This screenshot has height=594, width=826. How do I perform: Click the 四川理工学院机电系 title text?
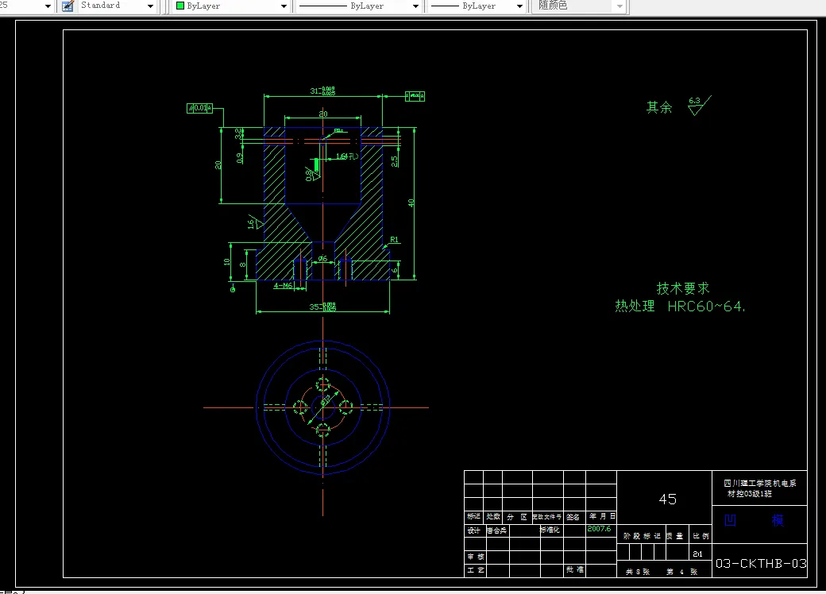tap(759, 484)
